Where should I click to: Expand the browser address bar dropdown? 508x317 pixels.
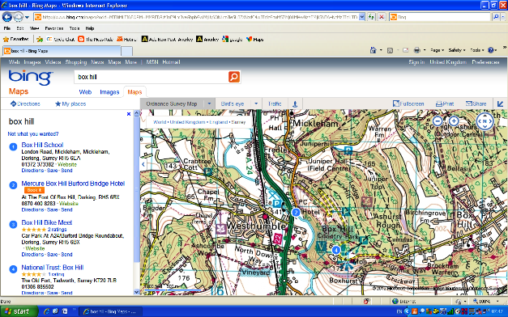[362, 17]
